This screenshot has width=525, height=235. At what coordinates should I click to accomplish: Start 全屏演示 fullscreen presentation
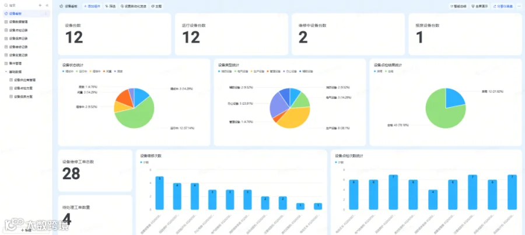click(480, 6)
